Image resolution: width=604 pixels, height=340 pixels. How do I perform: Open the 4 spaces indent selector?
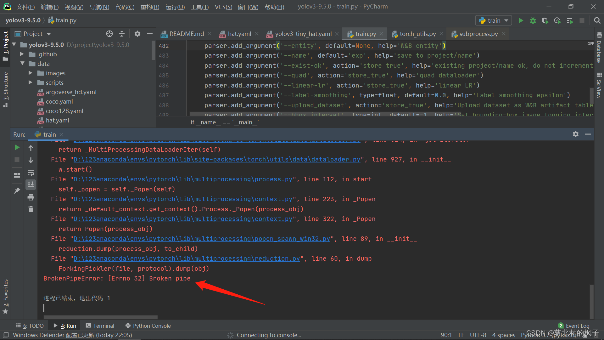(504, 335)
